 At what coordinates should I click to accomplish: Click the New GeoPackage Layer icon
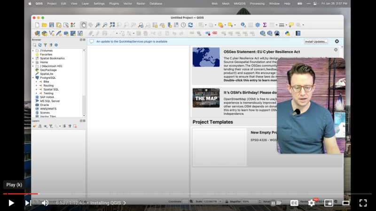(x=44, y=33)
